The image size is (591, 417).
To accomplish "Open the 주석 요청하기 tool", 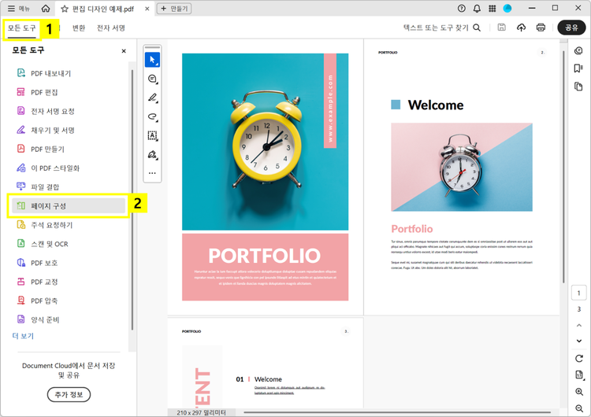I will (x=68, y=225).
